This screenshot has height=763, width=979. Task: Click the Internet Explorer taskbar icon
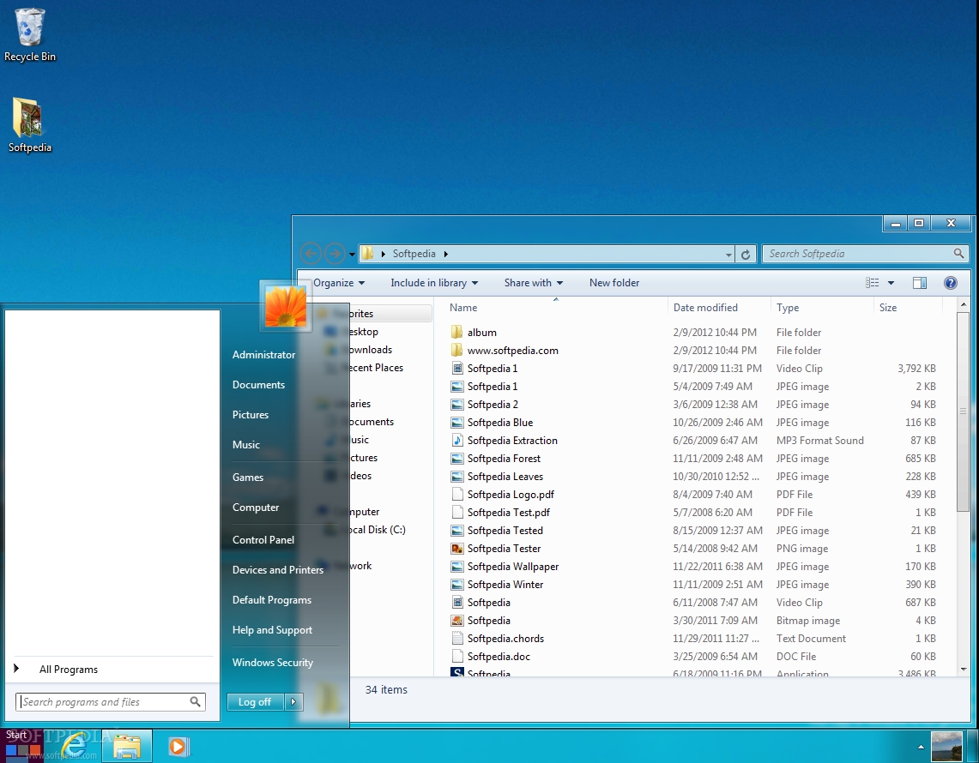tap(75, 746)
